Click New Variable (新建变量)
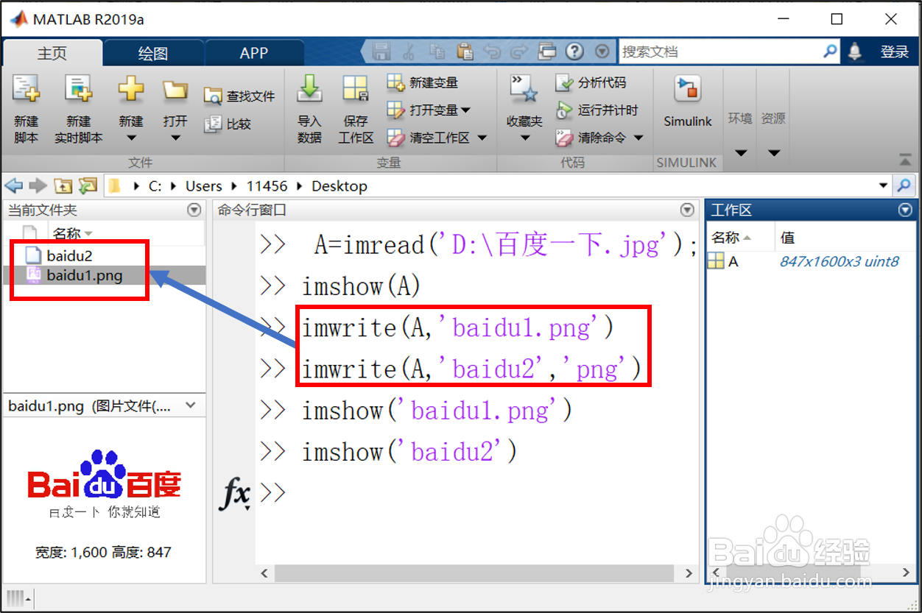922x613 pixels. (423, 82)
